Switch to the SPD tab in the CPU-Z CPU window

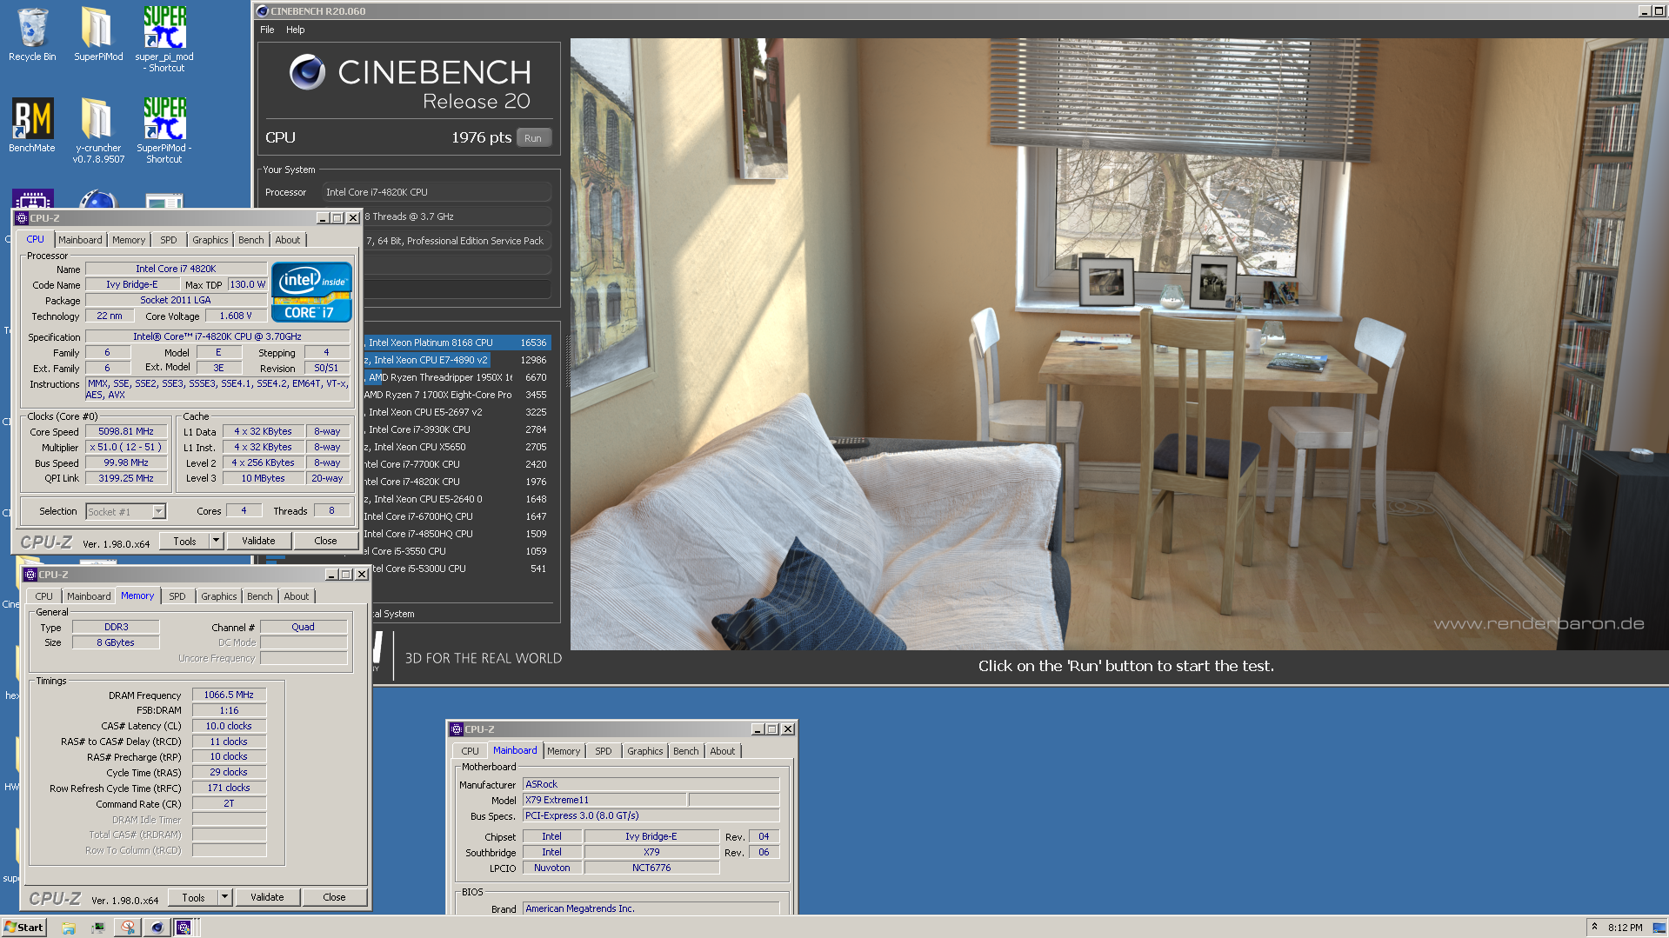pos(169,240)
